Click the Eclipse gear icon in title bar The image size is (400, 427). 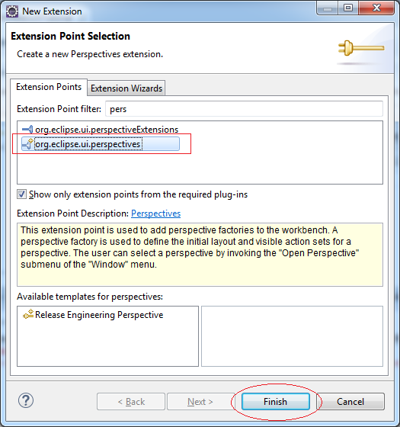[x=12, y=11]
